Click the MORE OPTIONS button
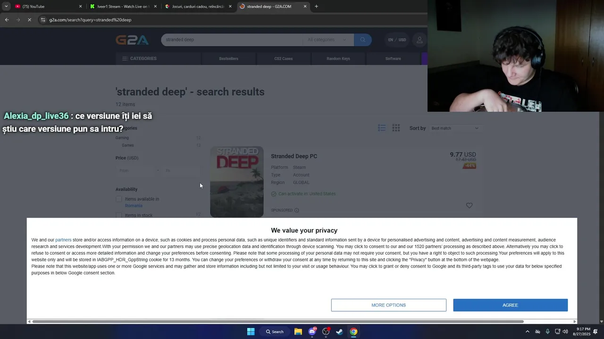 388,305
